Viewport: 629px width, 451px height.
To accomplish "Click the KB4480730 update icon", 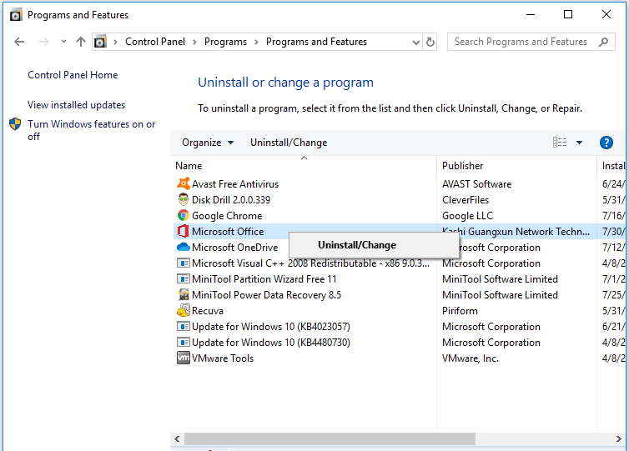I will click(184, 343).
